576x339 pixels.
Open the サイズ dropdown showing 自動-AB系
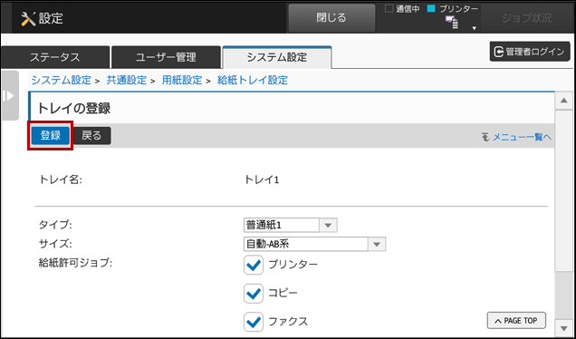point(314,244)
